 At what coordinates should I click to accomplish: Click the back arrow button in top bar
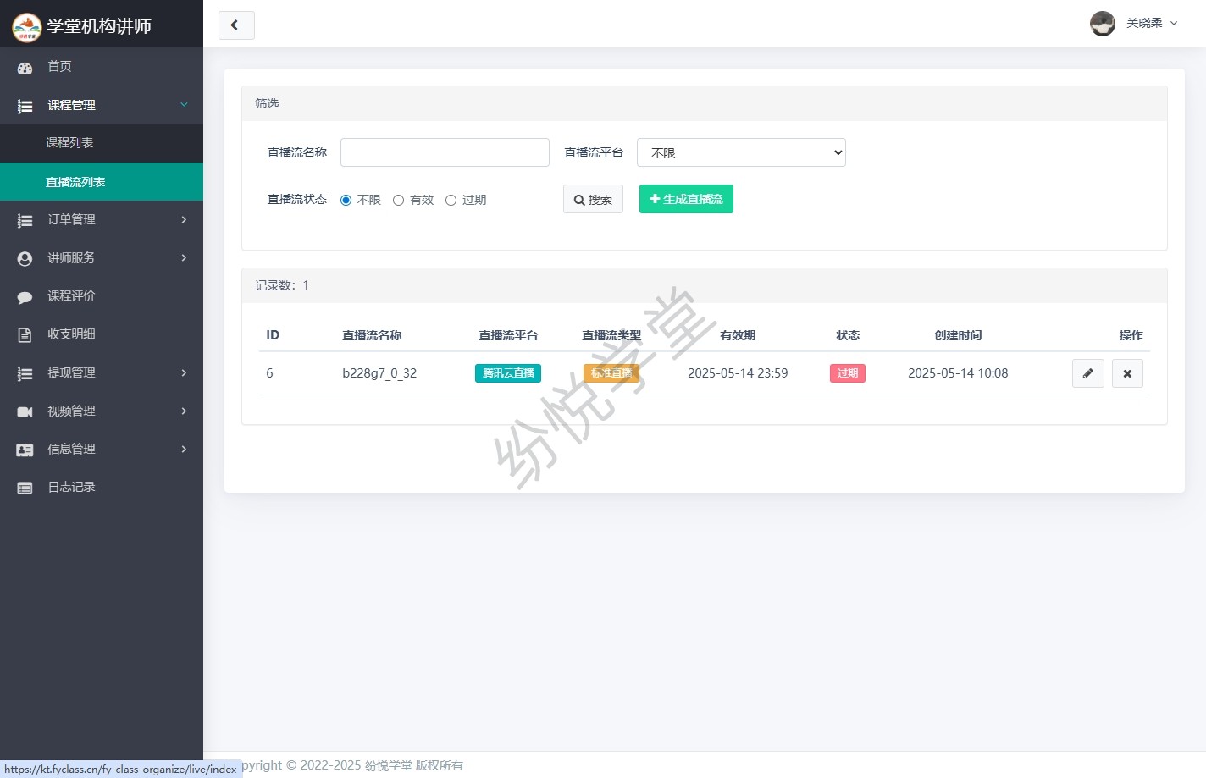click(x=236, y=25)
